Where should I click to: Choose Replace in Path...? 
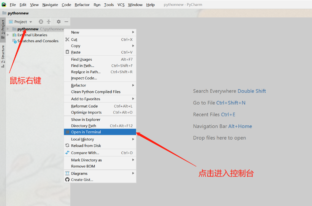100,72
